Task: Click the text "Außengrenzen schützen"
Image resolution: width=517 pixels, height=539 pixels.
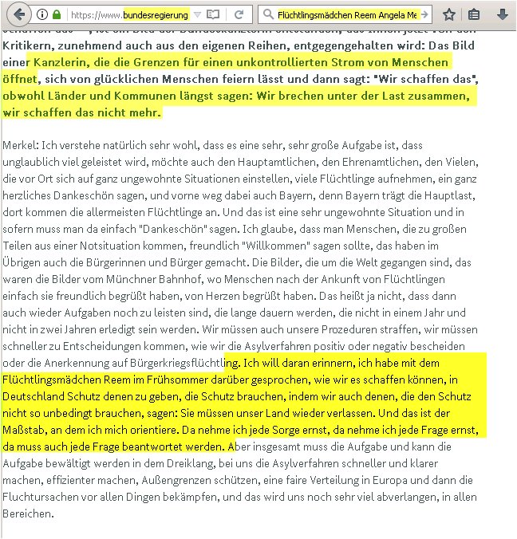Action: [199, 480]
